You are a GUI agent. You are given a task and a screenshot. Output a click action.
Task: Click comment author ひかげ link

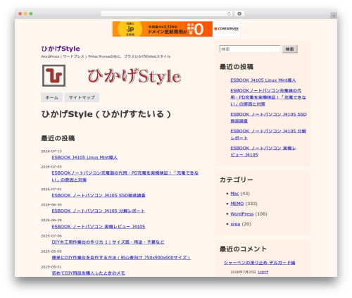pyautogui.click(x=263, y=272)
